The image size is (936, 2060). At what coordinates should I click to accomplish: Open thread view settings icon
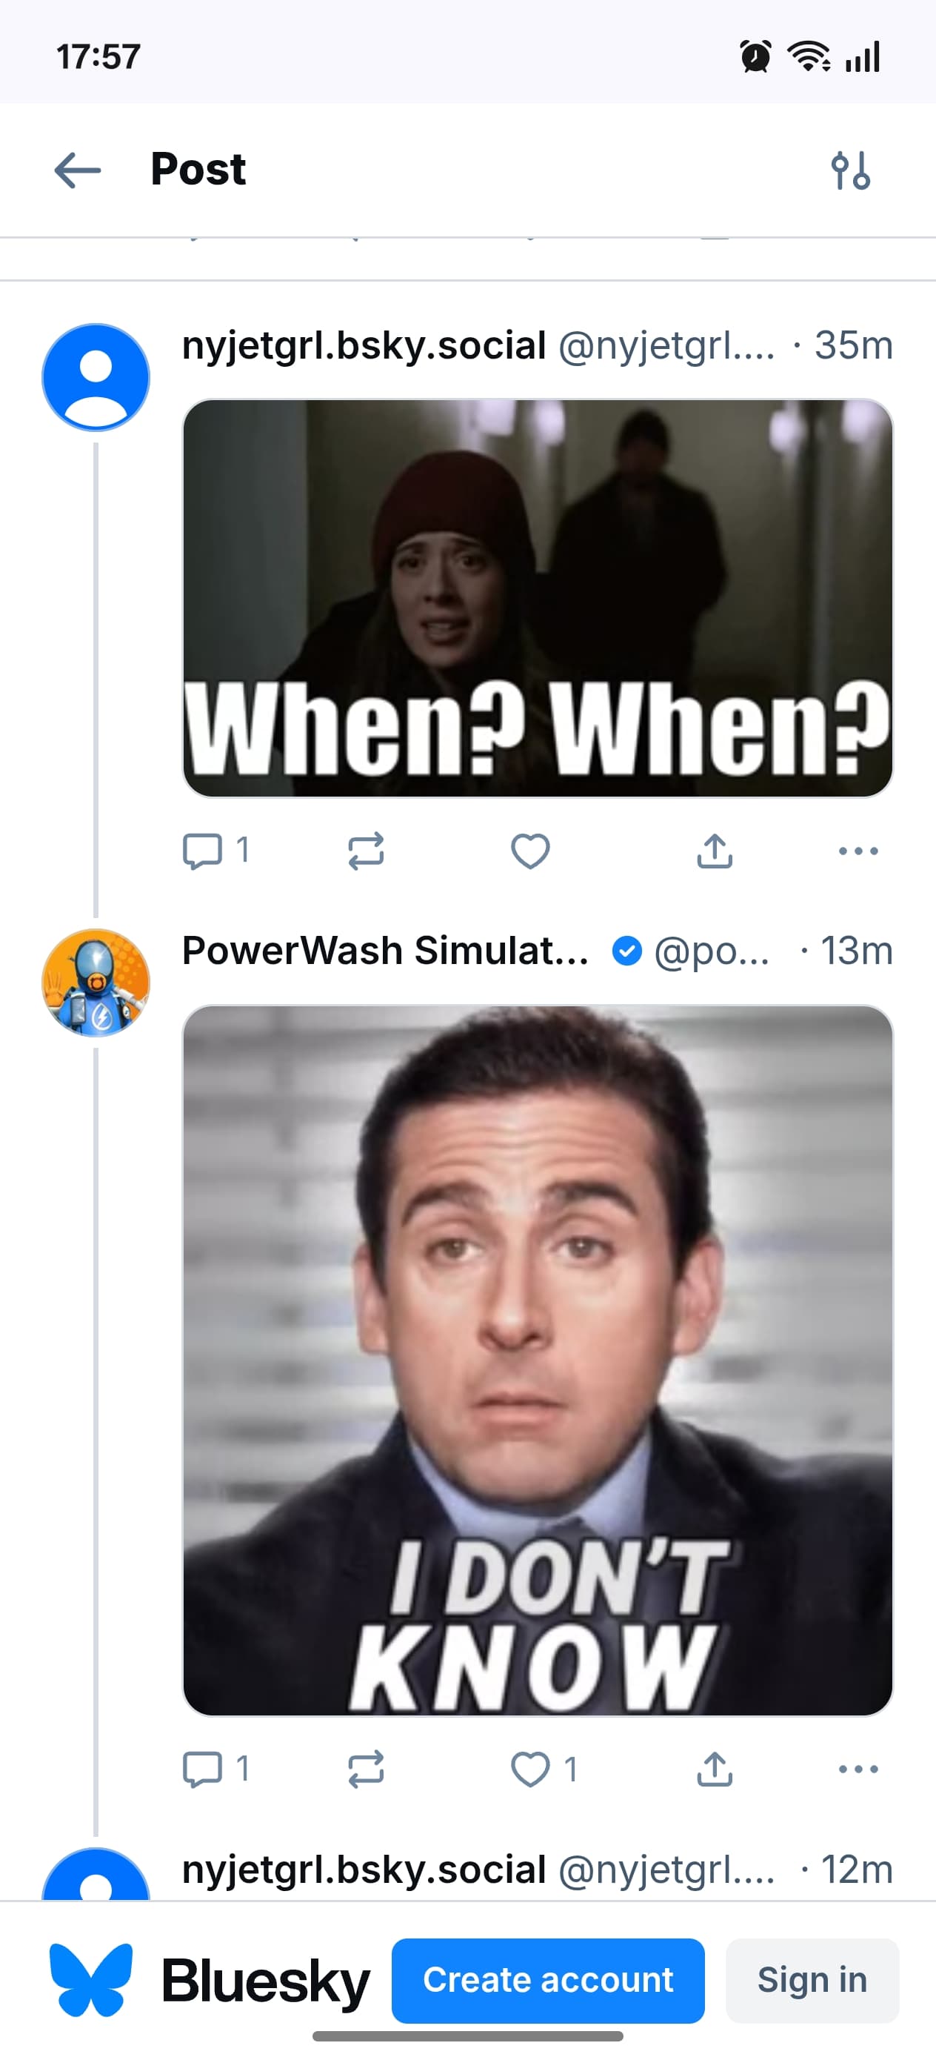849,170
